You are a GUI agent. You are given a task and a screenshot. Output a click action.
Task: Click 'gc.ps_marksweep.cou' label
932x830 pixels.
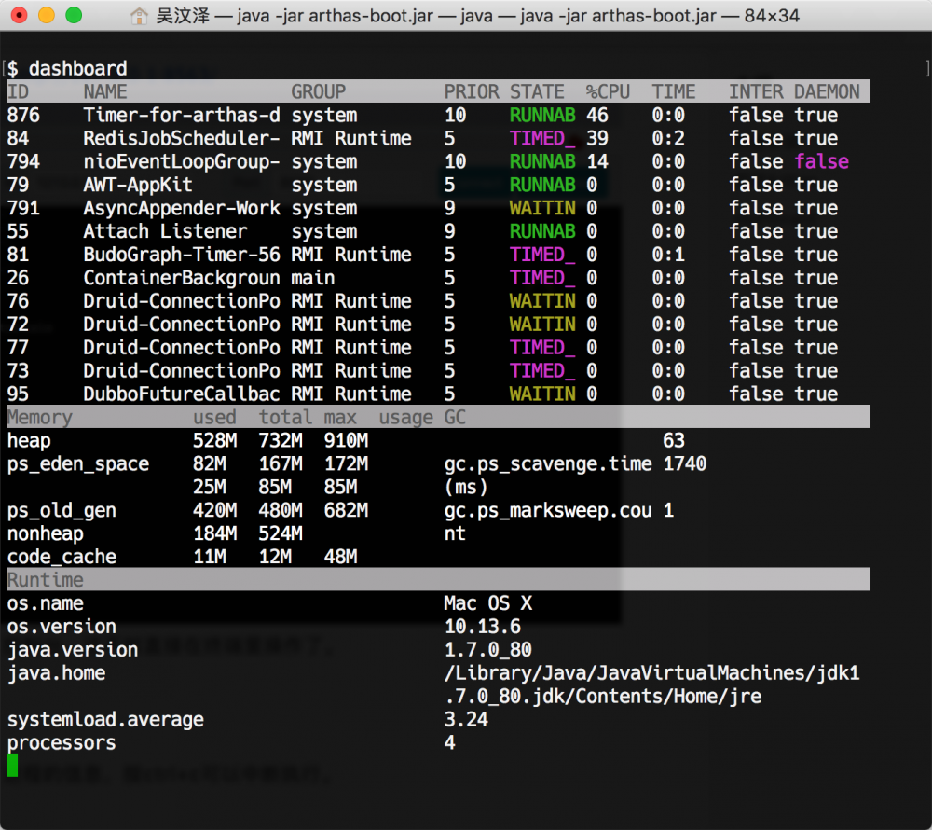[x=548, y=509]
